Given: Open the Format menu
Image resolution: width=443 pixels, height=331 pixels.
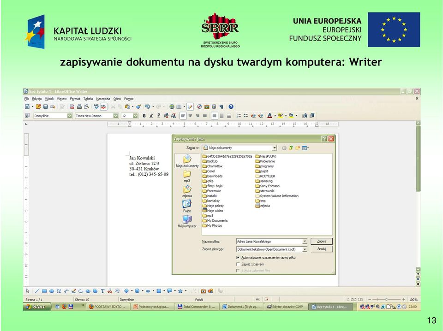Looking at the screenshot, I should [75, 99].
